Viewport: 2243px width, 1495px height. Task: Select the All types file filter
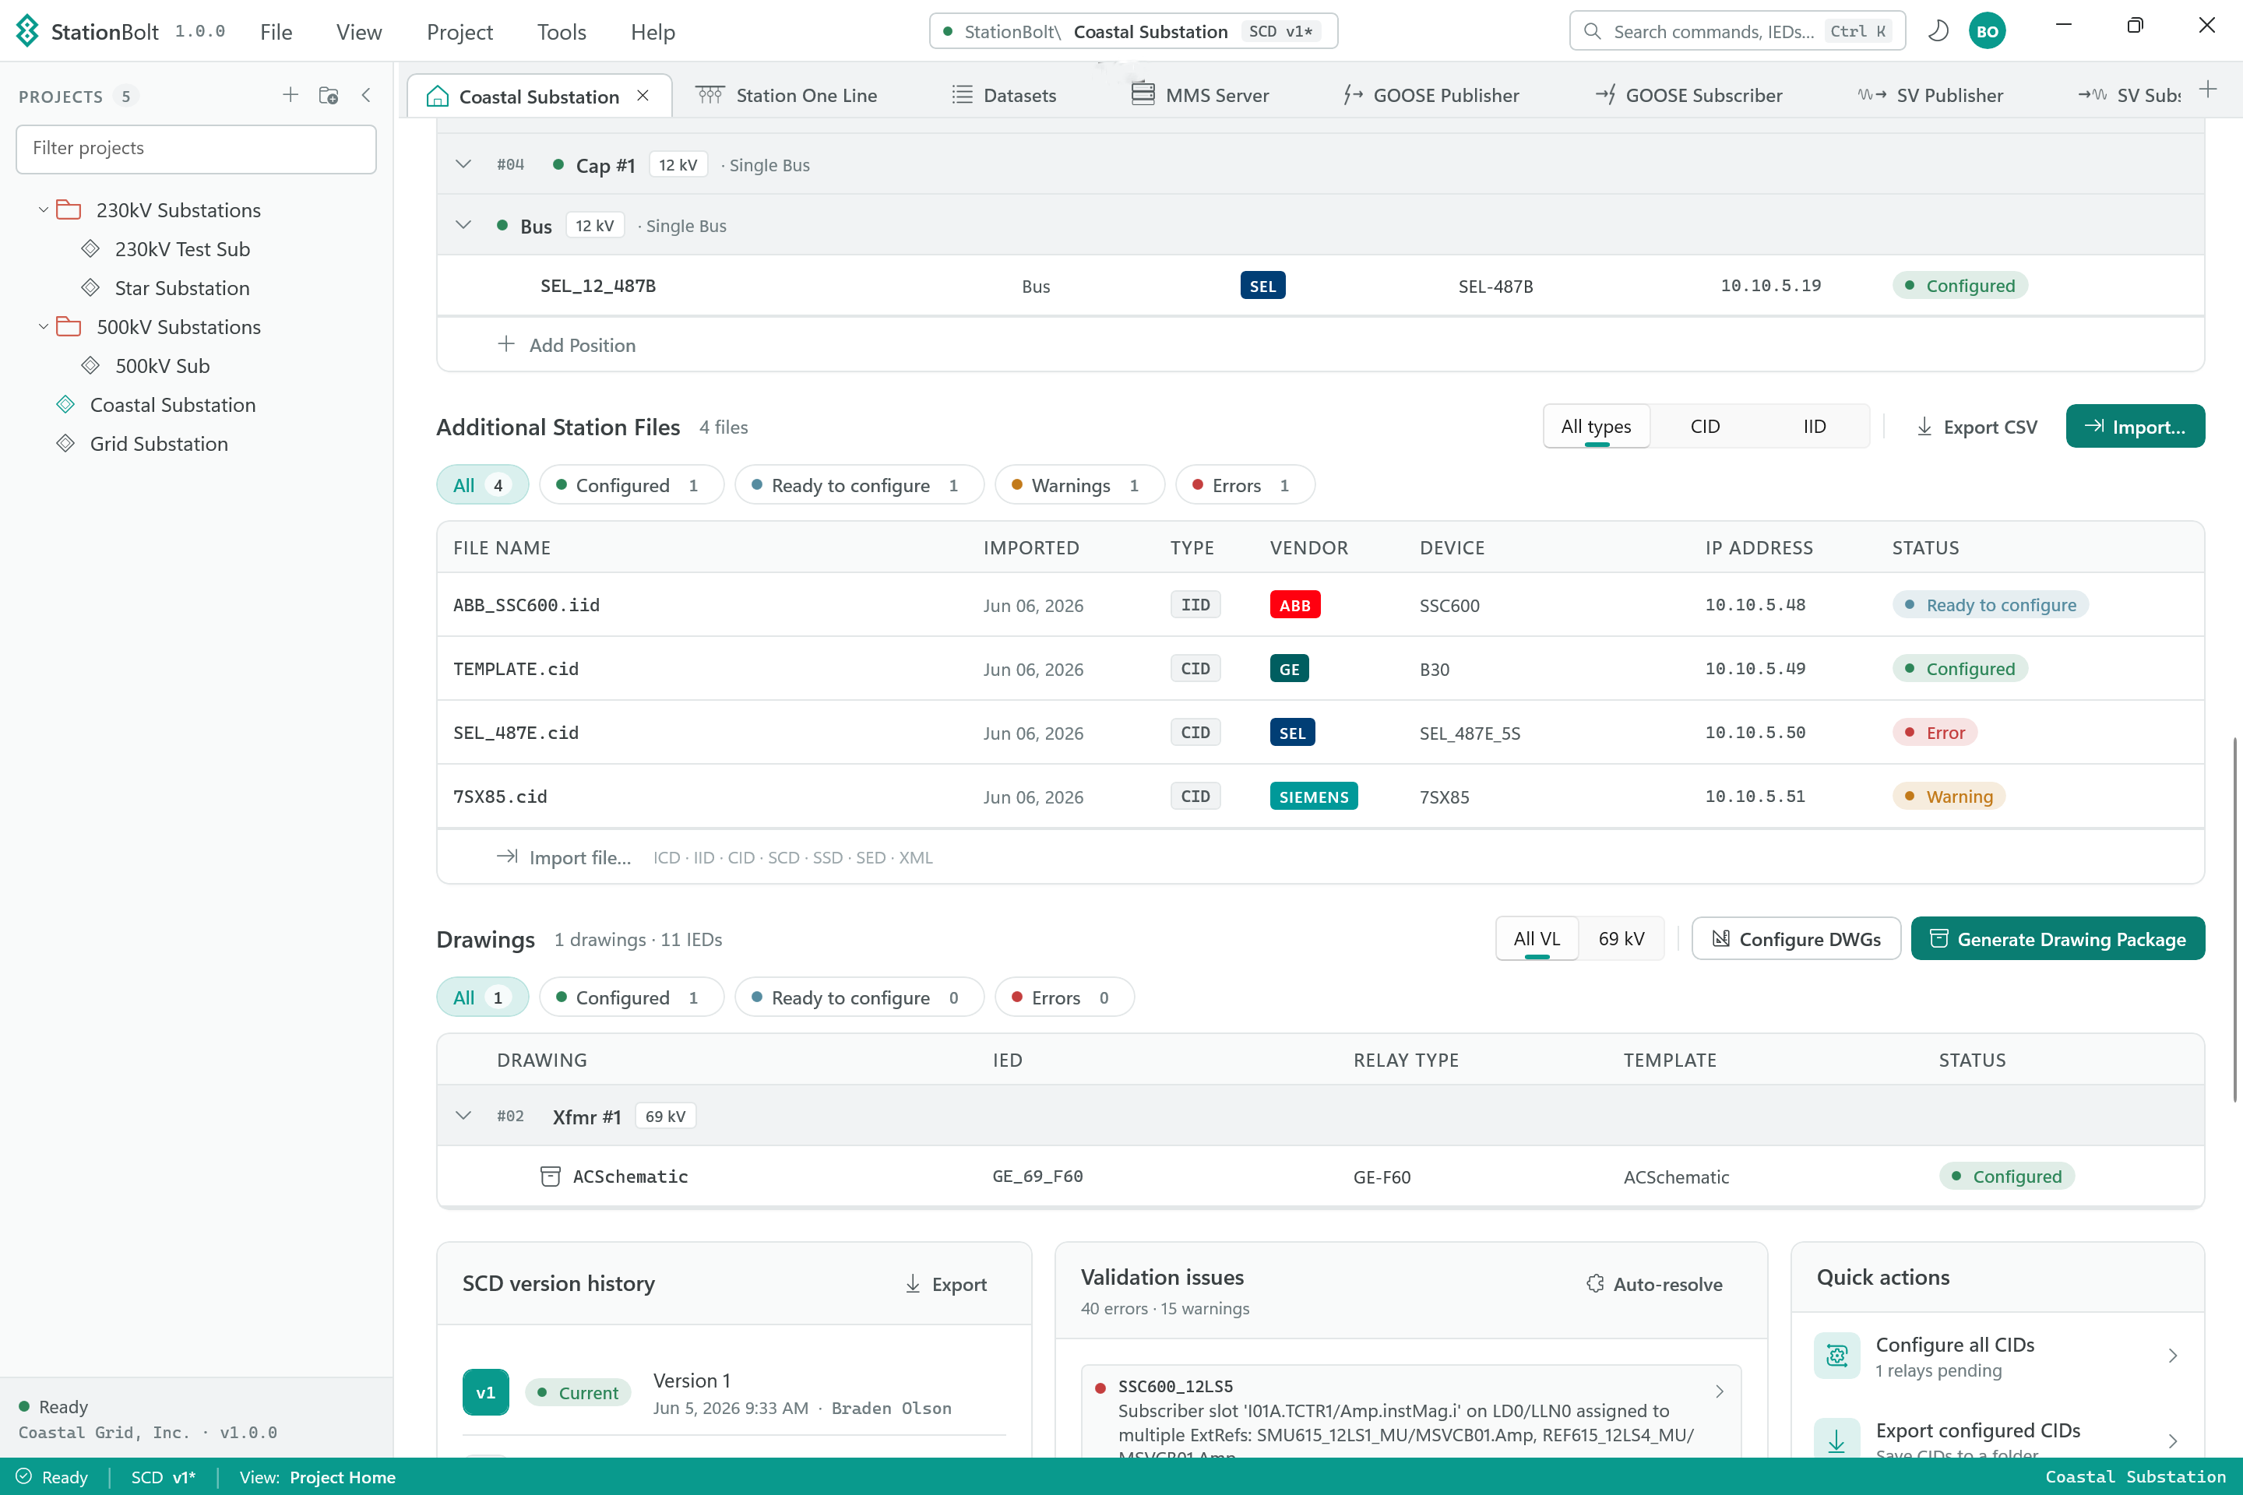1597,426
